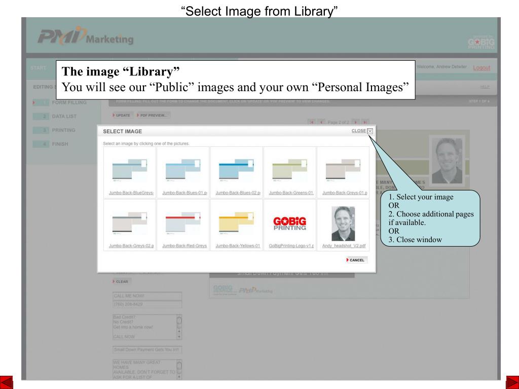Go to the previous slide with red left arrow
This screenshot has width=519, height=389.
(x=6, y=382)
